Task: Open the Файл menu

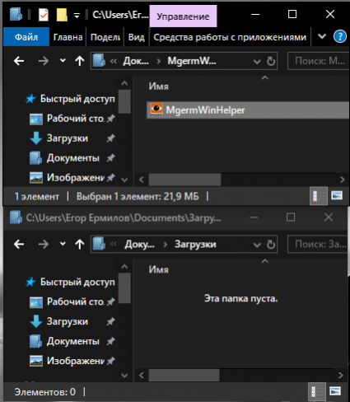Action: (26, 37)
